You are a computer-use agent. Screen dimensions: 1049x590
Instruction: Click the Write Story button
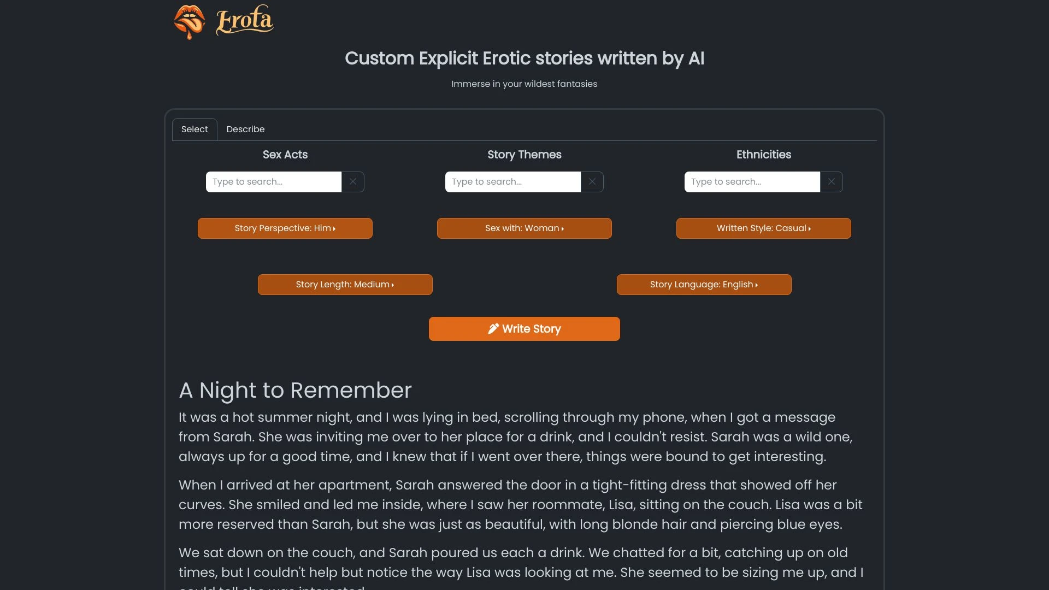[x=524, y=328]
